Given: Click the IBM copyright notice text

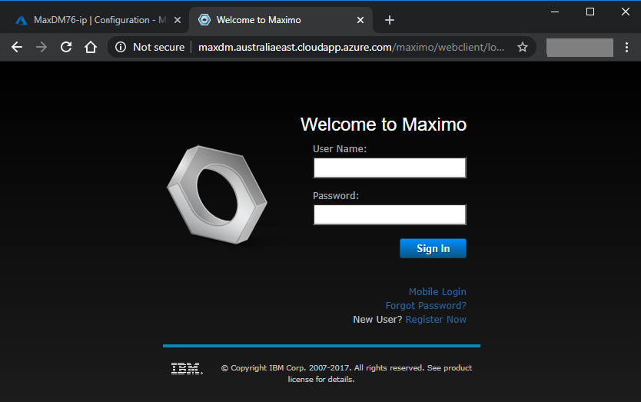Looking at the screenshot, I should tap(347, 374).
